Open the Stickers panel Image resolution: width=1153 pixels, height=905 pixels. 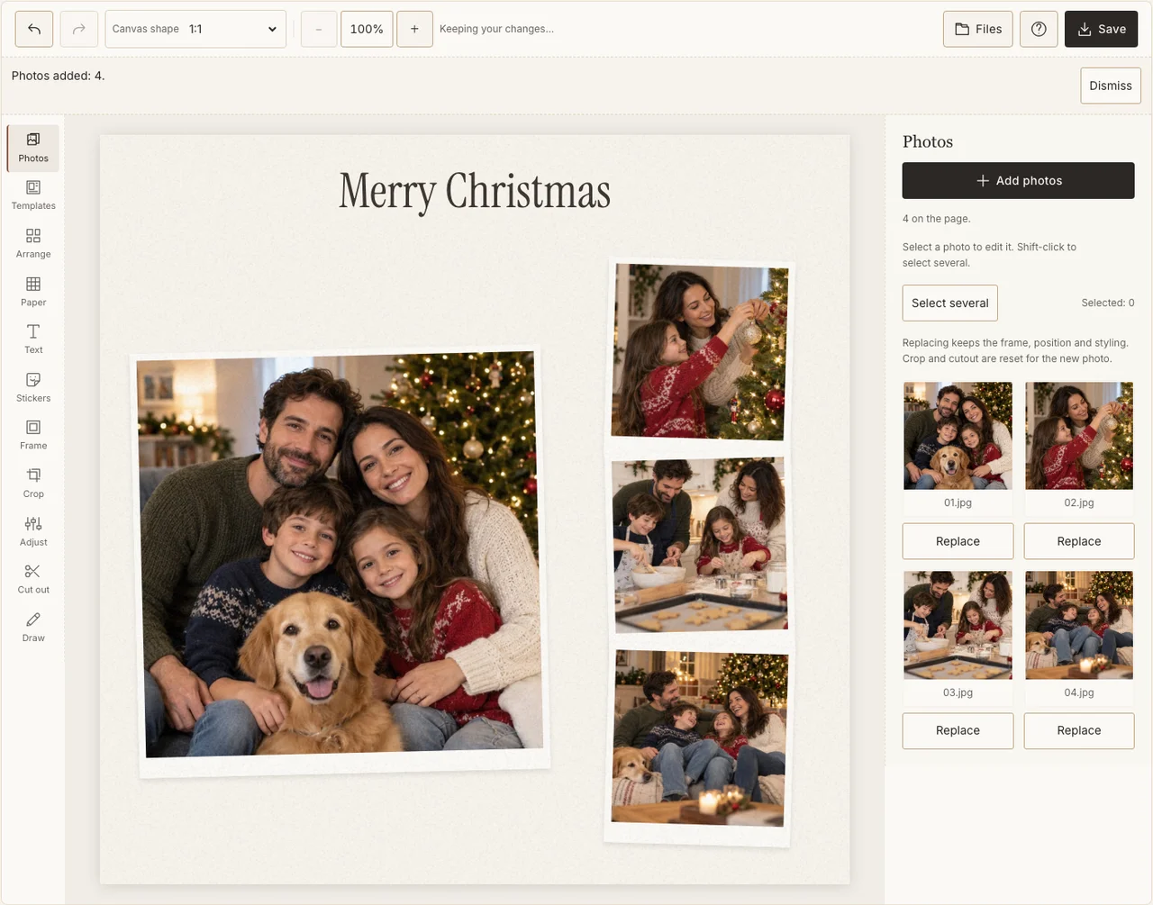(x=33, y=388)
